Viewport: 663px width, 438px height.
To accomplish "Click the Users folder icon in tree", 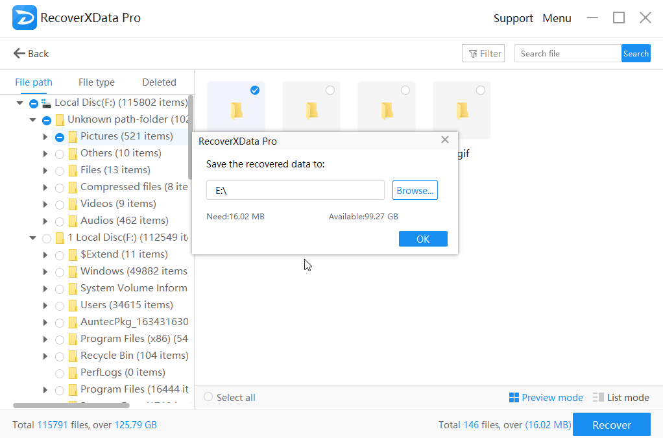I will (x=73, y=306).
